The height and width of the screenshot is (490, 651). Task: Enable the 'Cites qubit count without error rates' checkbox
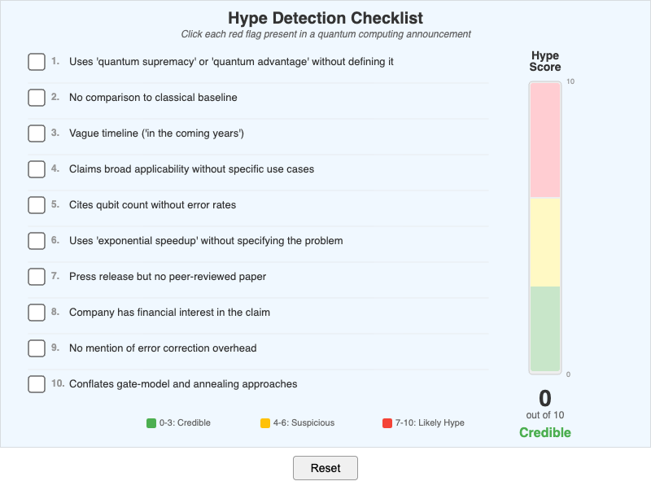tap(36, 205)
